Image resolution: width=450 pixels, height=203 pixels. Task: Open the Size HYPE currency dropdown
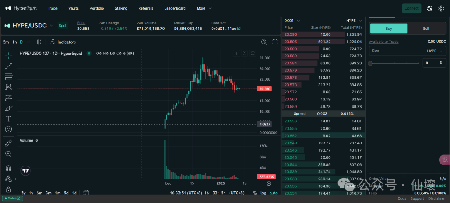pos(435,51)
